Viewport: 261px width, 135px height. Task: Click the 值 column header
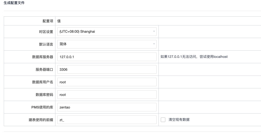[x=59, y=21]
